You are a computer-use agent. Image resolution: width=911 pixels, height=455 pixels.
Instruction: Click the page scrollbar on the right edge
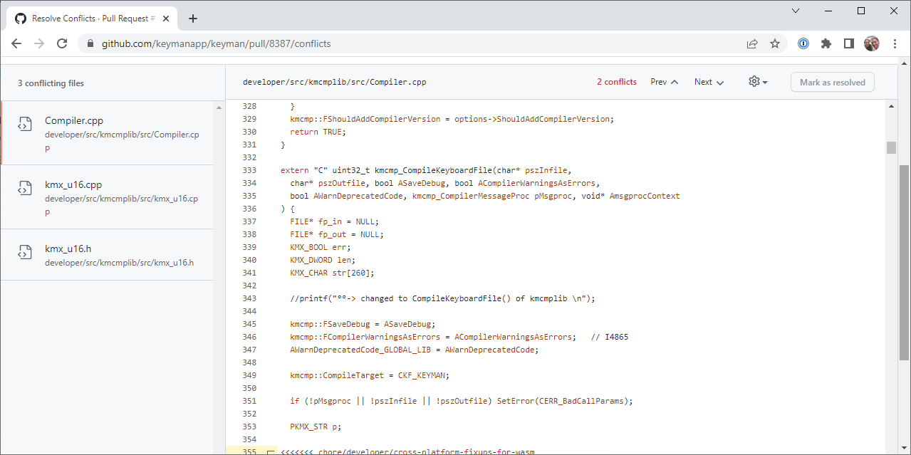point(905,263)
